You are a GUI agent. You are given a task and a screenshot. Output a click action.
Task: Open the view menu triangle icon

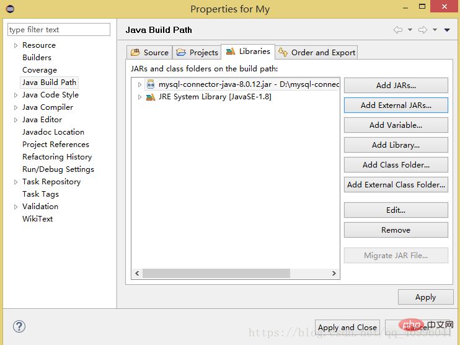click(447, 30)
